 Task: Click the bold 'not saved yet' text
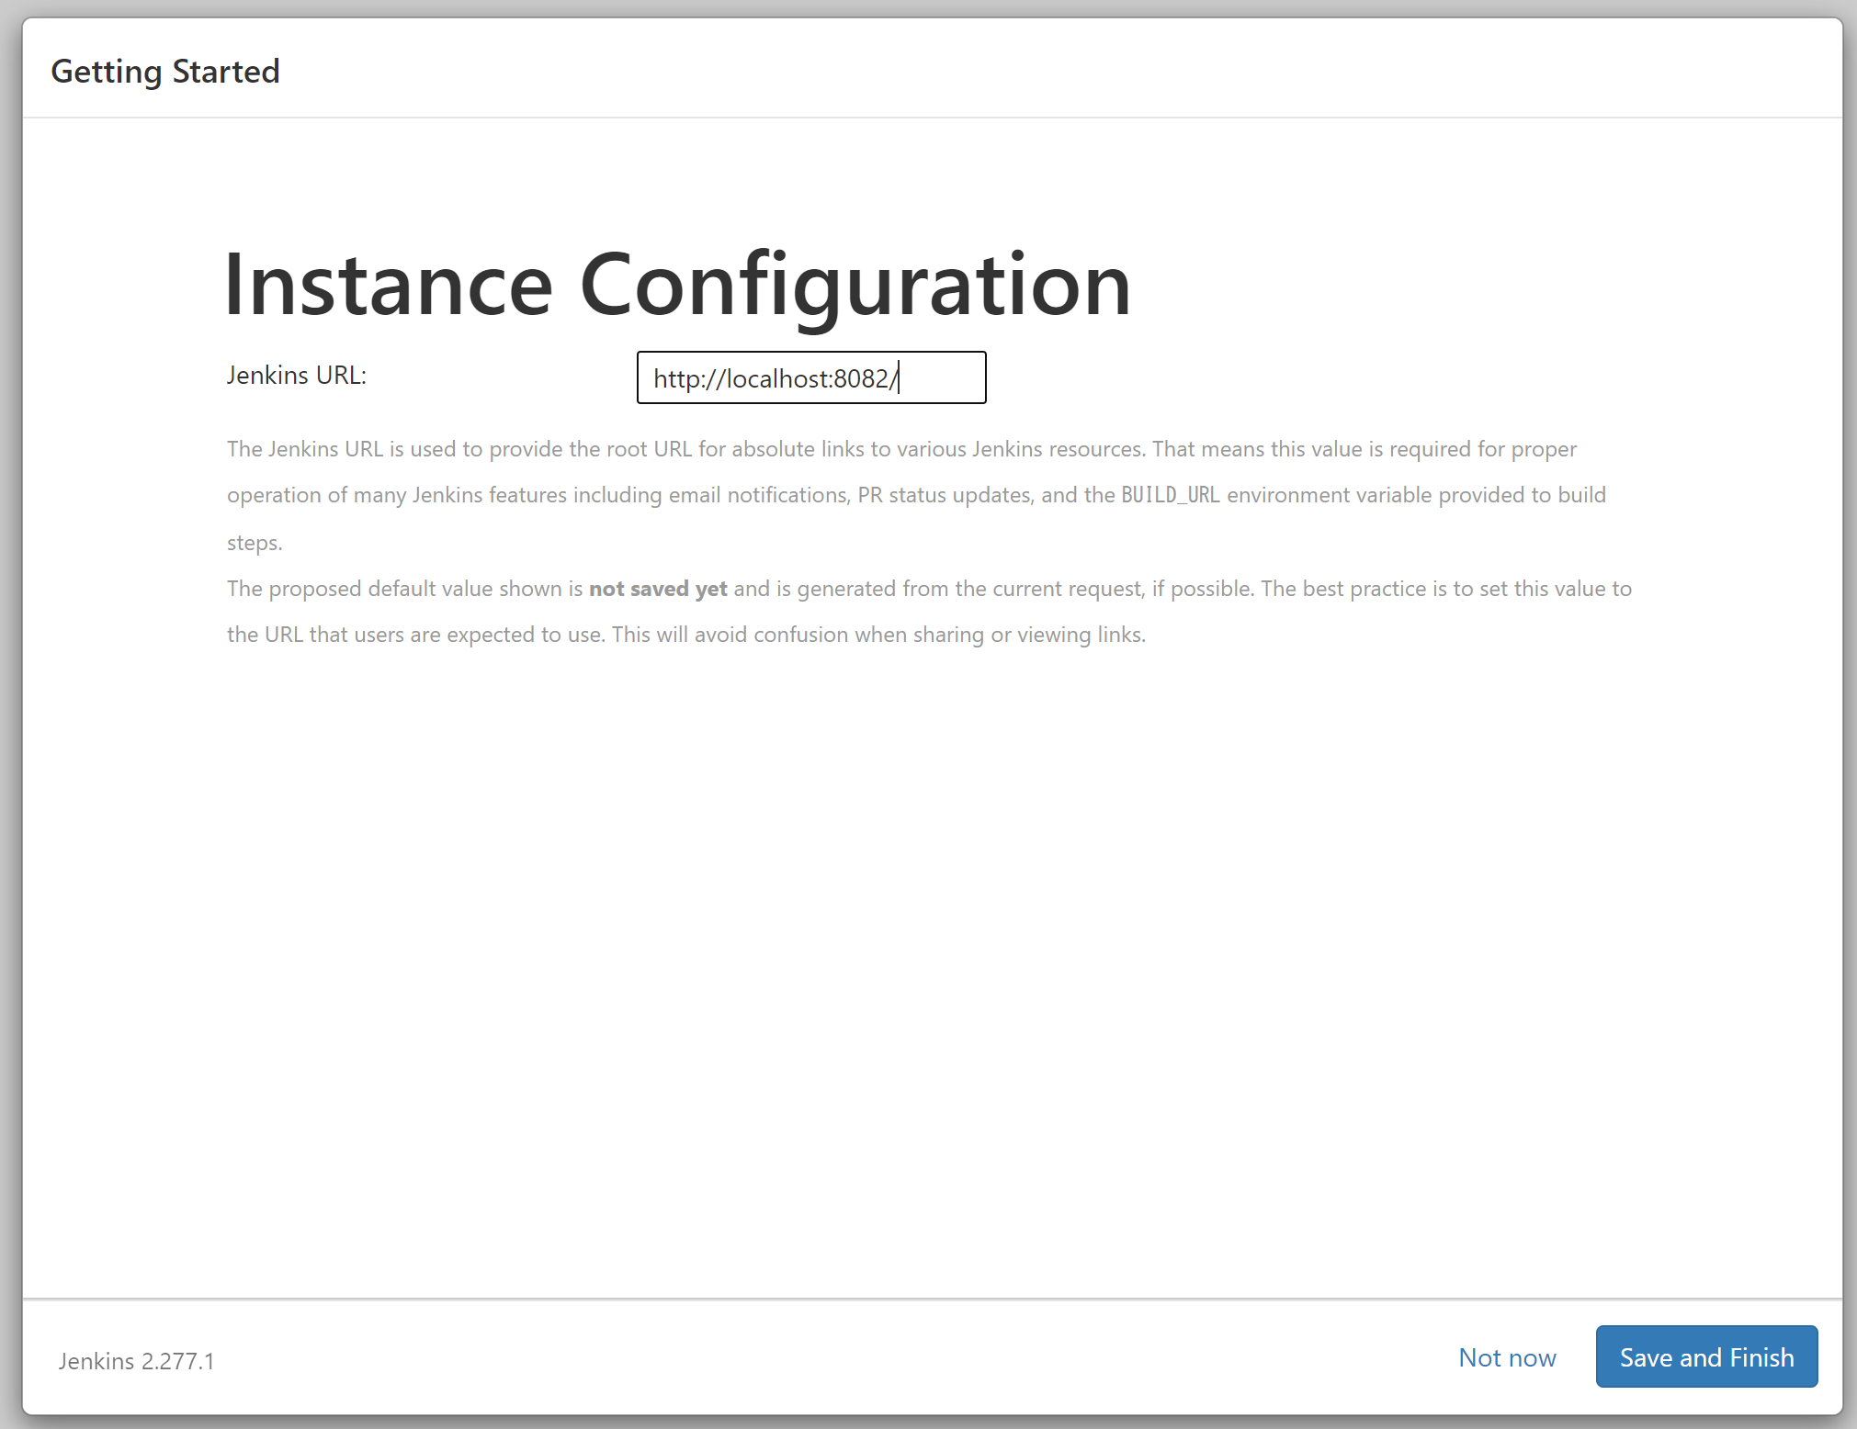point(658,589)
